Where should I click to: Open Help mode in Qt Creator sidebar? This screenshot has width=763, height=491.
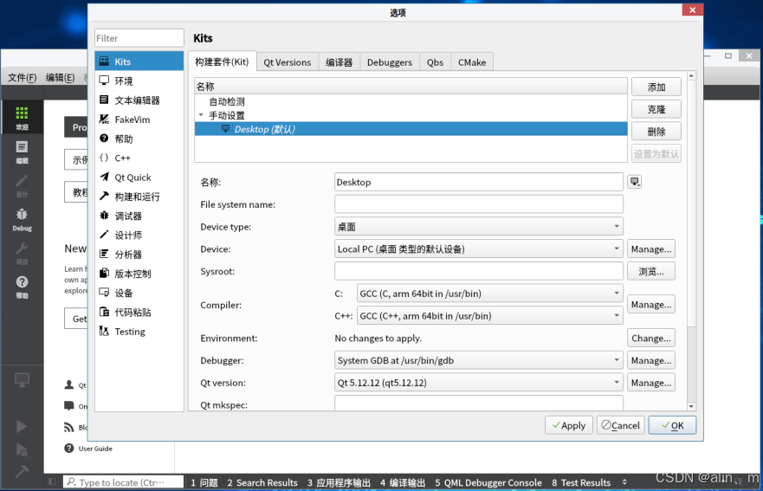[22, 287]
